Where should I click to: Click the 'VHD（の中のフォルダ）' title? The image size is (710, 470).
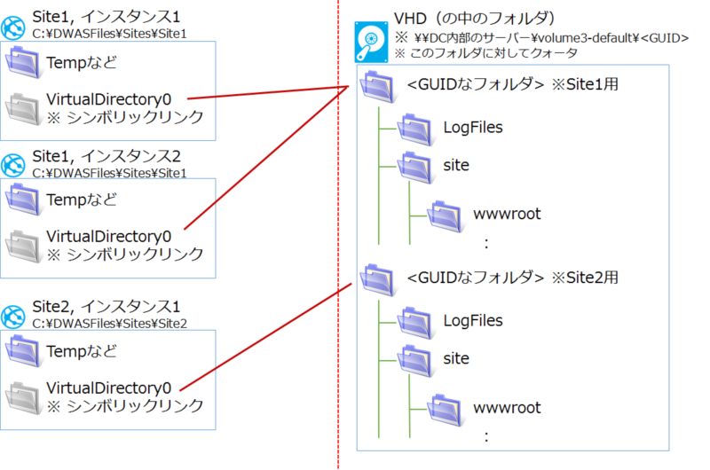(475, 19)
